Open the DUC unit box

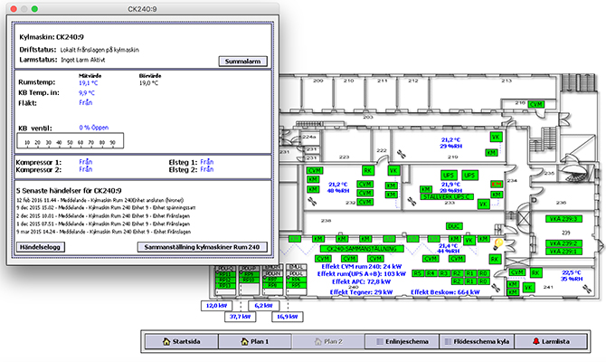click(x=455, y=225)
